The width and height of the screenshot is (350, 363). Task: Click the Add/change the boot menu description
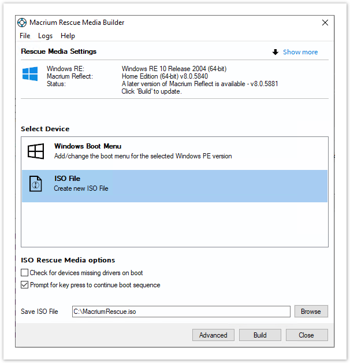143,156
